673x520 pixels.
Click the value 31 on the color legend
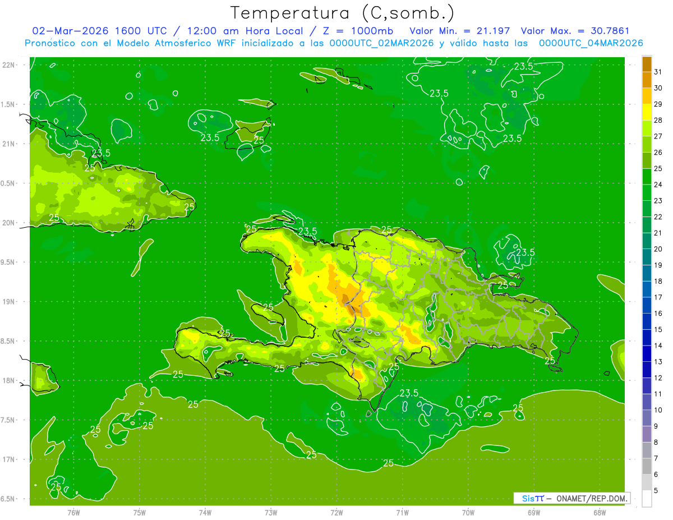click(x=658, y=72)
